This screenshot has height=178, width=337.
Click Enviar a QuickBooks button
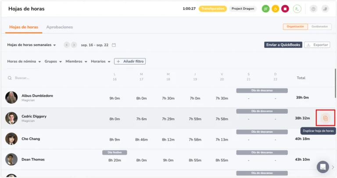283,45
